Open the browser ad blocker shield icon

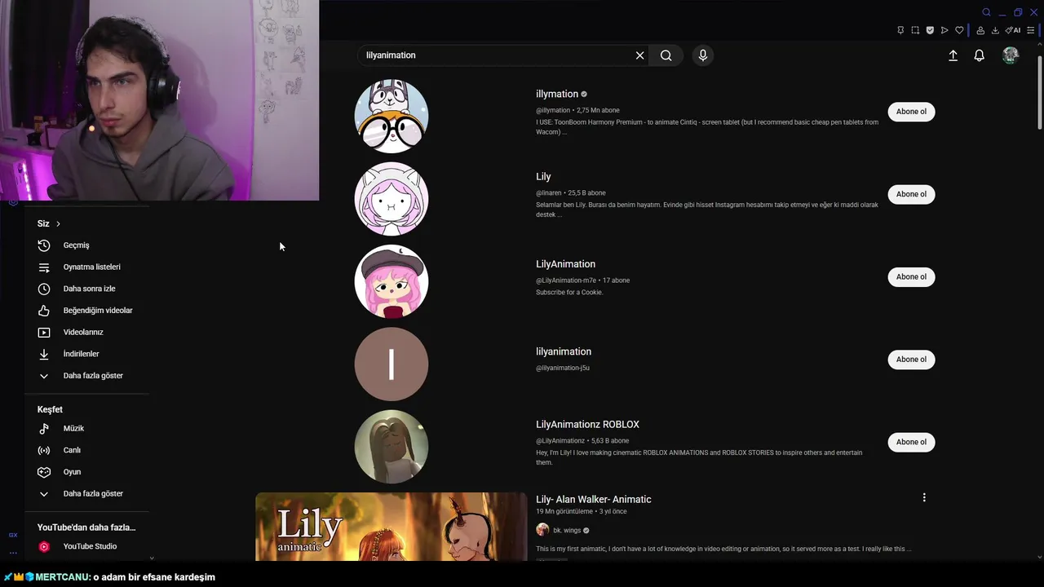[x=930, y=30]
